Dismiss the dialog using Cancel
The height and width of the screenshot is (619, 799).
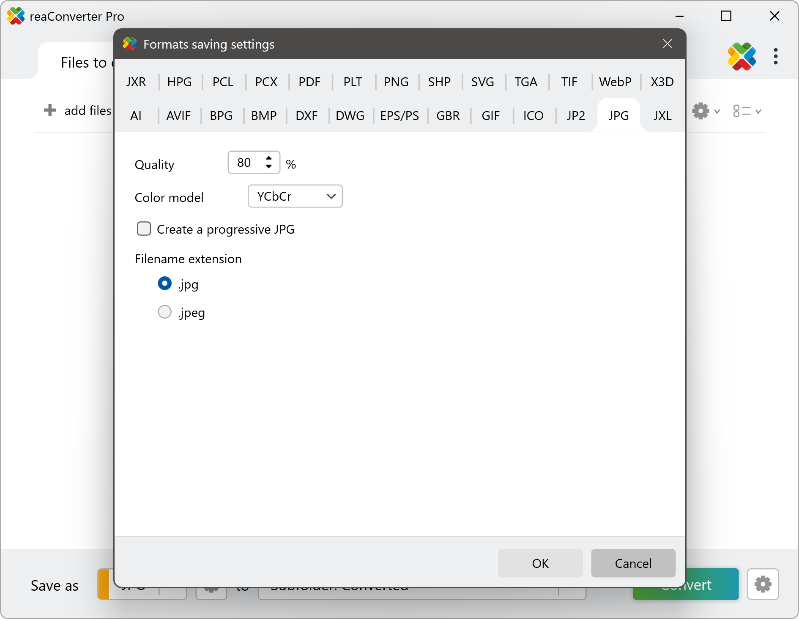[633, 563]
